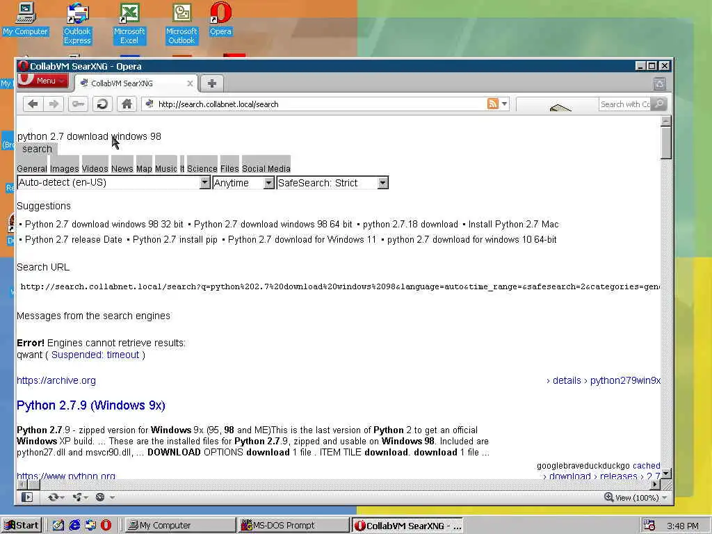
Task: Focus the Search with field in toolbar
Action: pyautogui.click(x=625, y=104)
